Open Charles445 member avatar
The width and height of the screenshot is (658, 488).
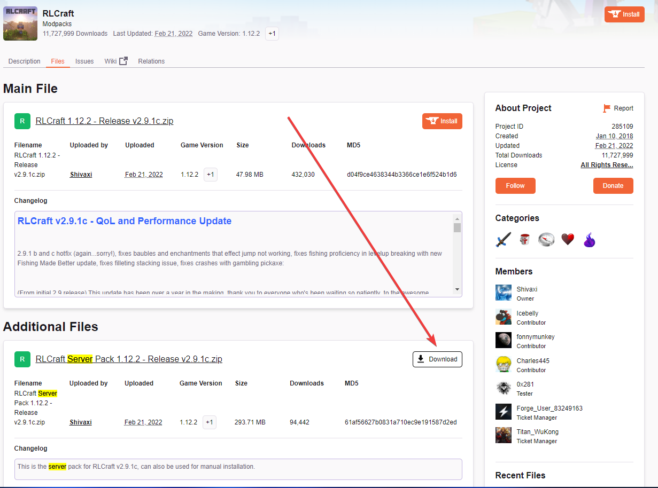click(x=504, y=364)
